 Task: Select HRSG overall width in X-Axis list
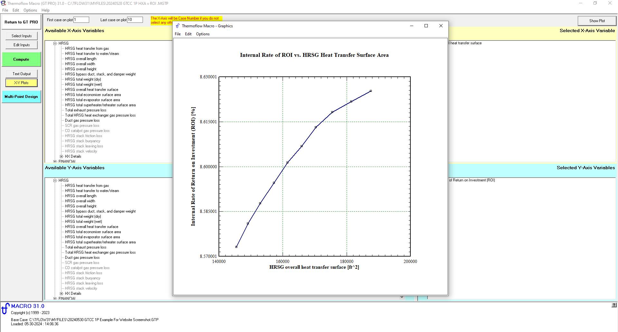(x=80, y=64)
